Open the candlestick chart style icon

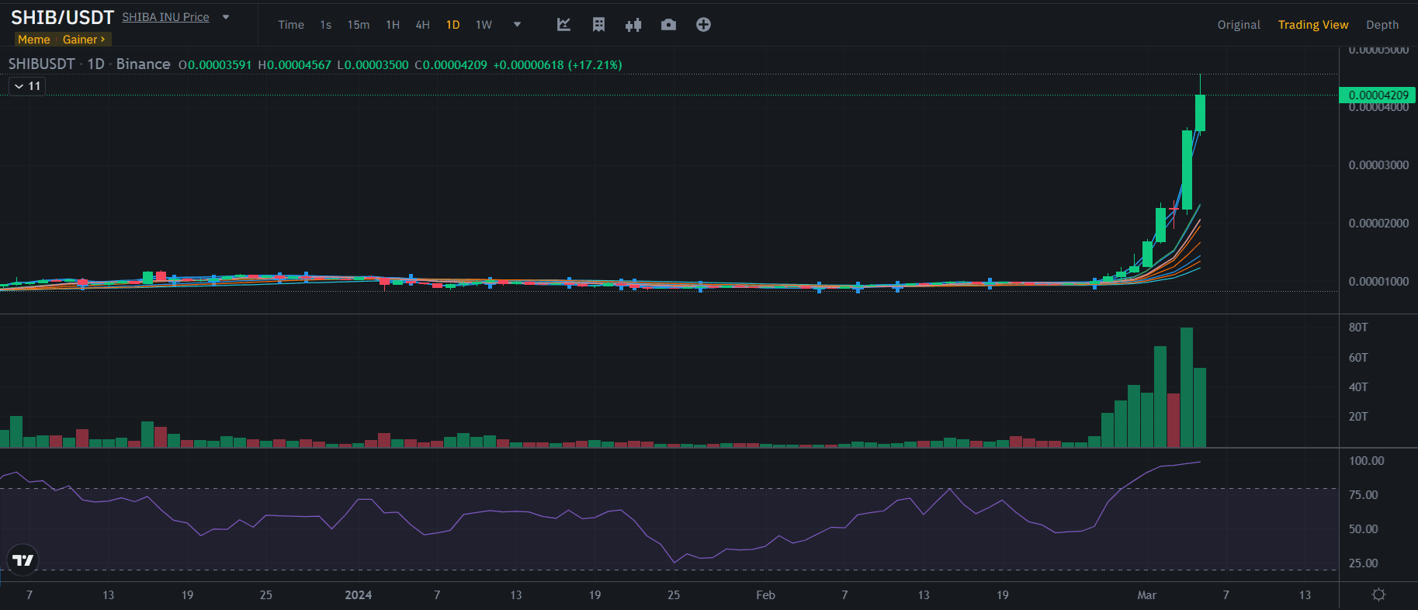[633, 25]
